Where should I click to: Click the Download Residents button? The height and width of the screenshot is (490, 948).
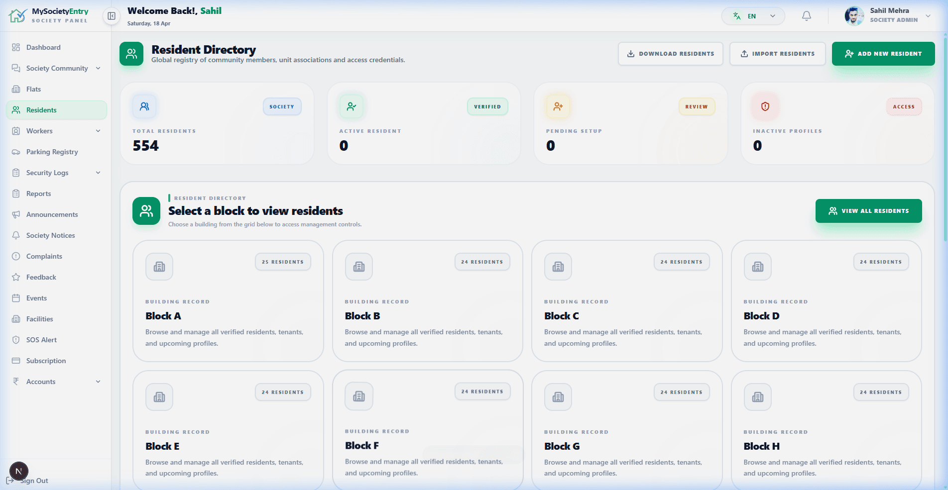click(x=670, y=54)
